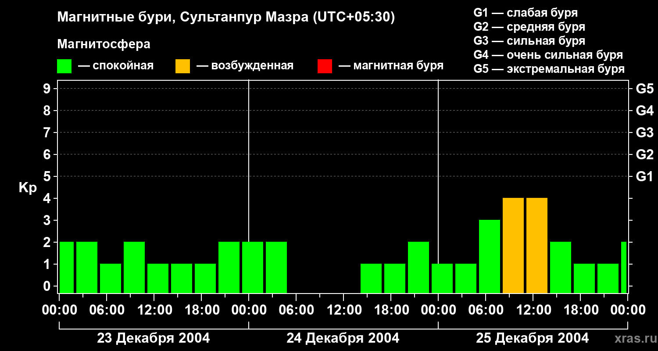Click the 06:00 time label of 24 Декабря
This screenshot has width=658, height=351.
[296, 310]
